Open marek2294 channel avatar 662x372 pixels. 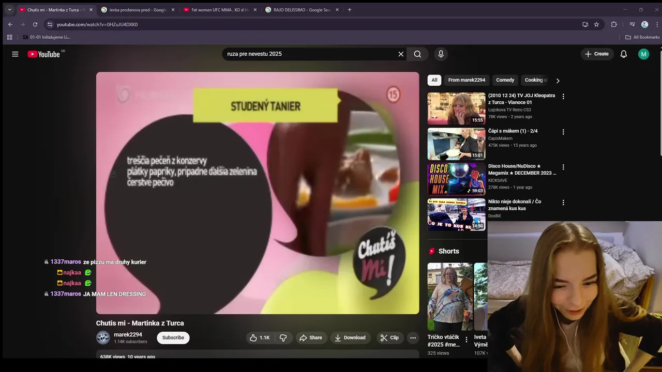click(x=103, y=337)
